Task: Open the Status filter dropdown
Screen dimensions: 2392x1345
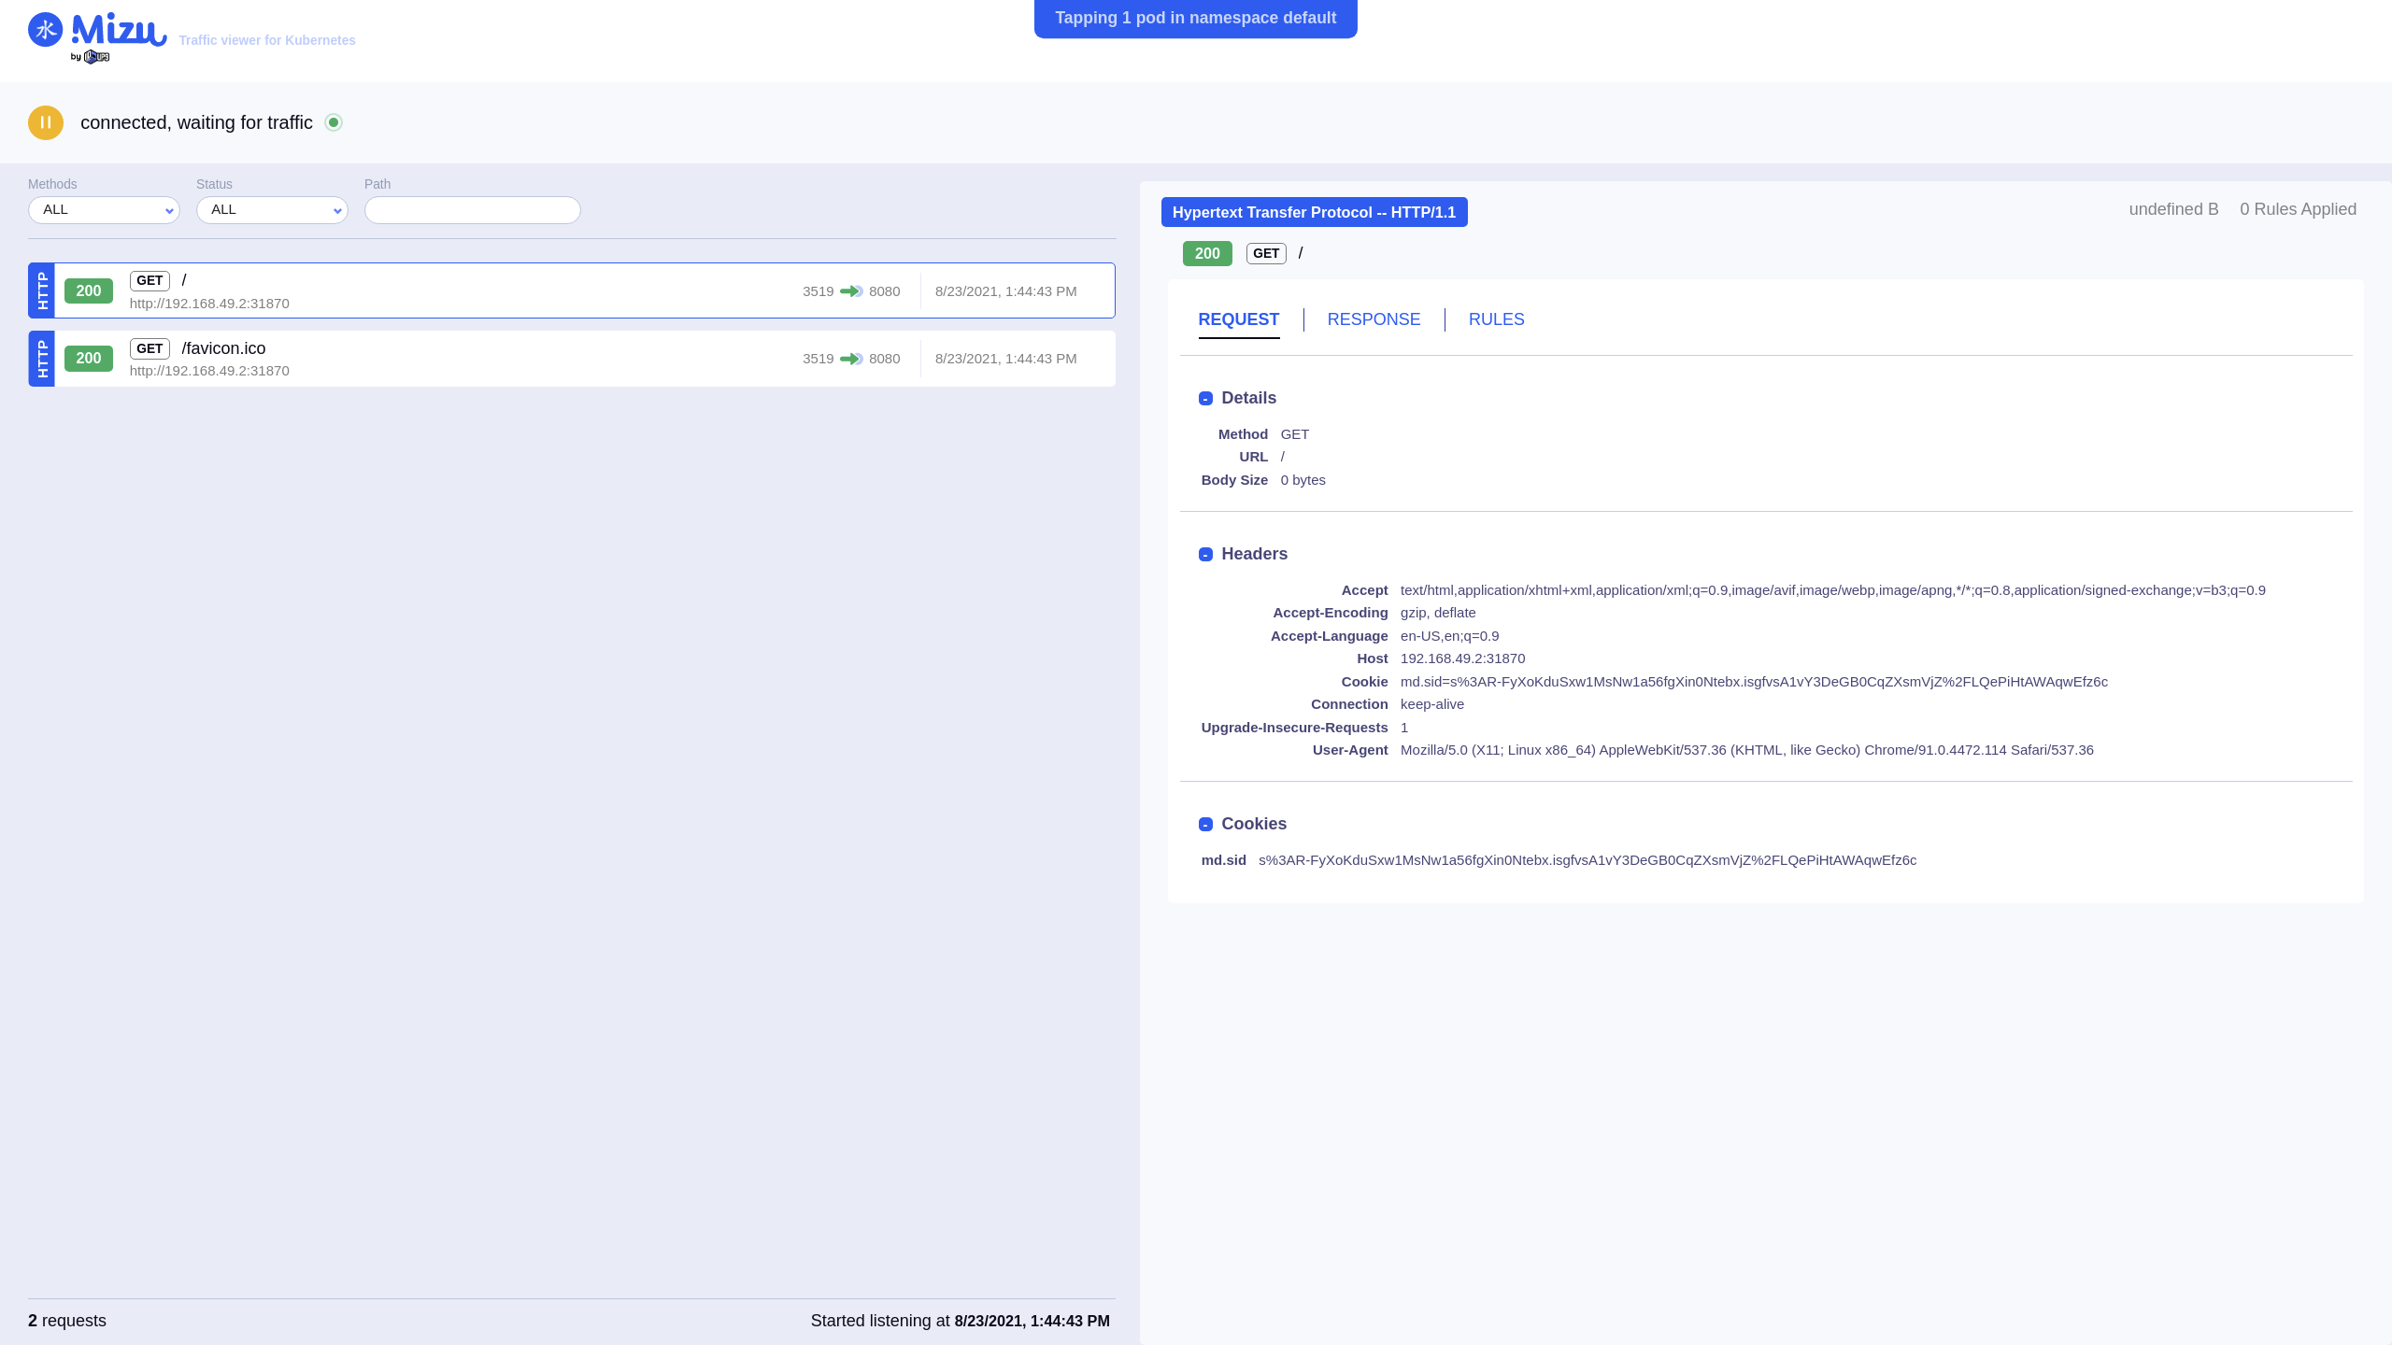Action: [x=272, y=210]
